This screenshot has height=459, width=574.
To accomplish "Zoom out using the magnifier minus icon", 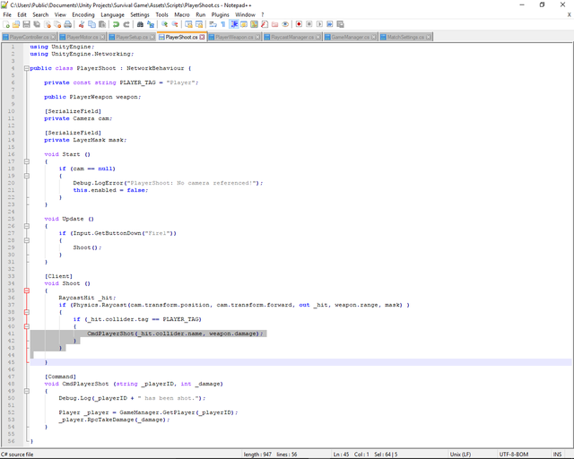I will point(175,24).
